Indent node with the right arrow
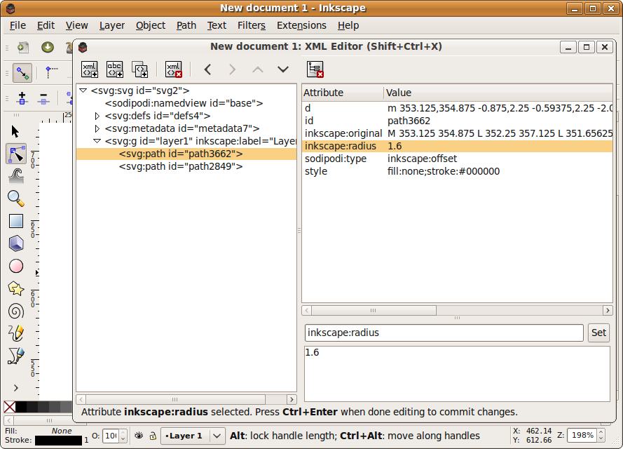Image resolution: width=623 pixels, height=449 pixels. [x=233, y=69]
